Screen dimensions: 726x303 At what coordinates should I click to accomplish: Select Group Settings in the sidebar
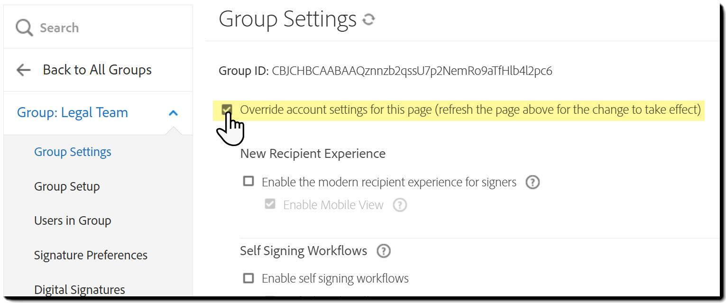pos(73,152)
